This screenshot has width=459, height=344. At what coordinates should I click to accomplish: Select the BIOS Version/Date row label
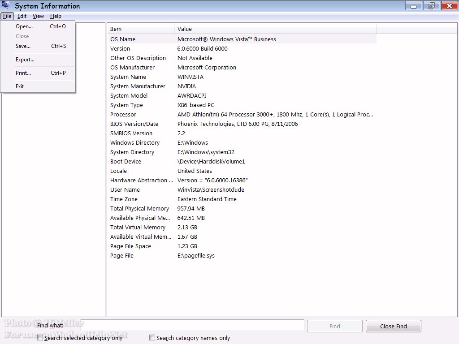[x=134, y=124]
